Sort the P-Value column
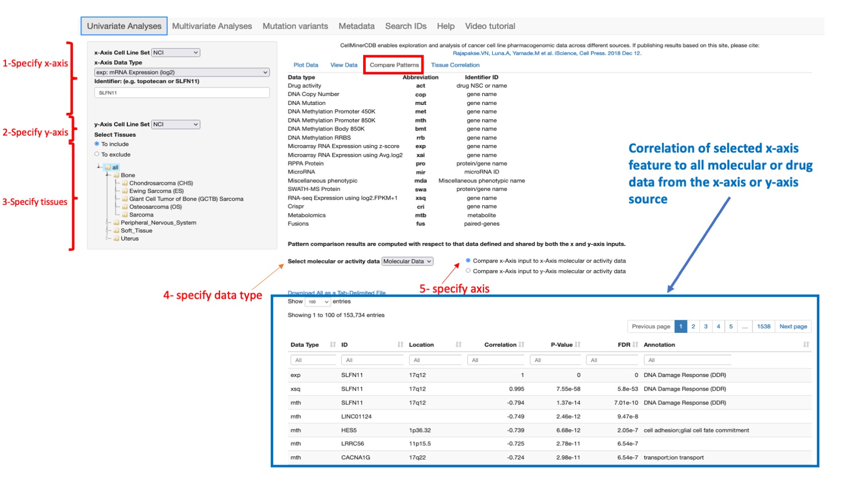The image size is (854, 480). (x=578, y=345)
